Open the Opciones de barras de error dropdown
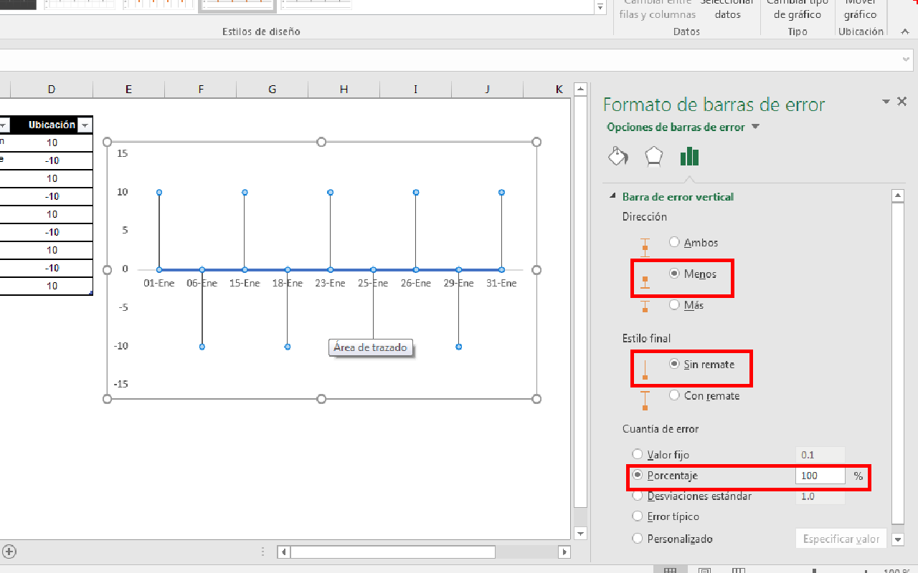918x573 pixels. [755, 125]
